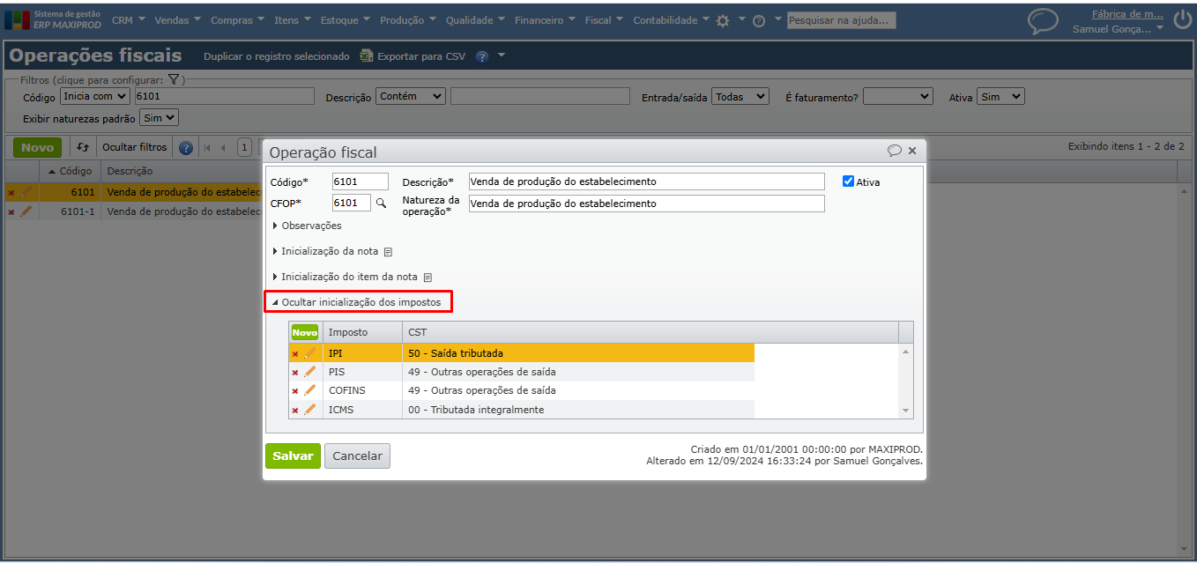Image resolution: width=1197 pixels, height=563 pixels.
Task: Open the settings gear in top bar
Action: point(723,20)
